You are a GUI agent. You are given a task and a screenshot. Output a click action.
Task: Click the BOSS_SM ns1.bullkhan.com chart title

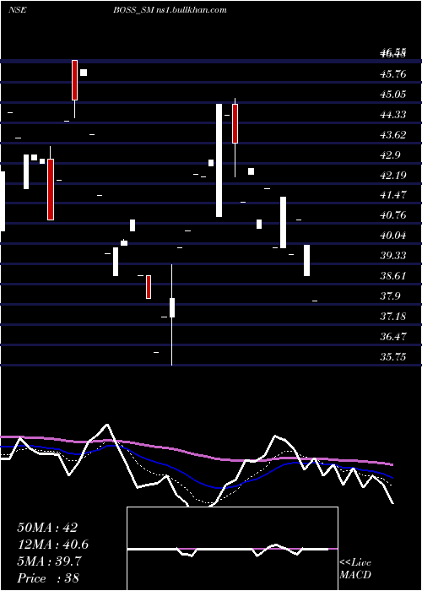[170, 10]
